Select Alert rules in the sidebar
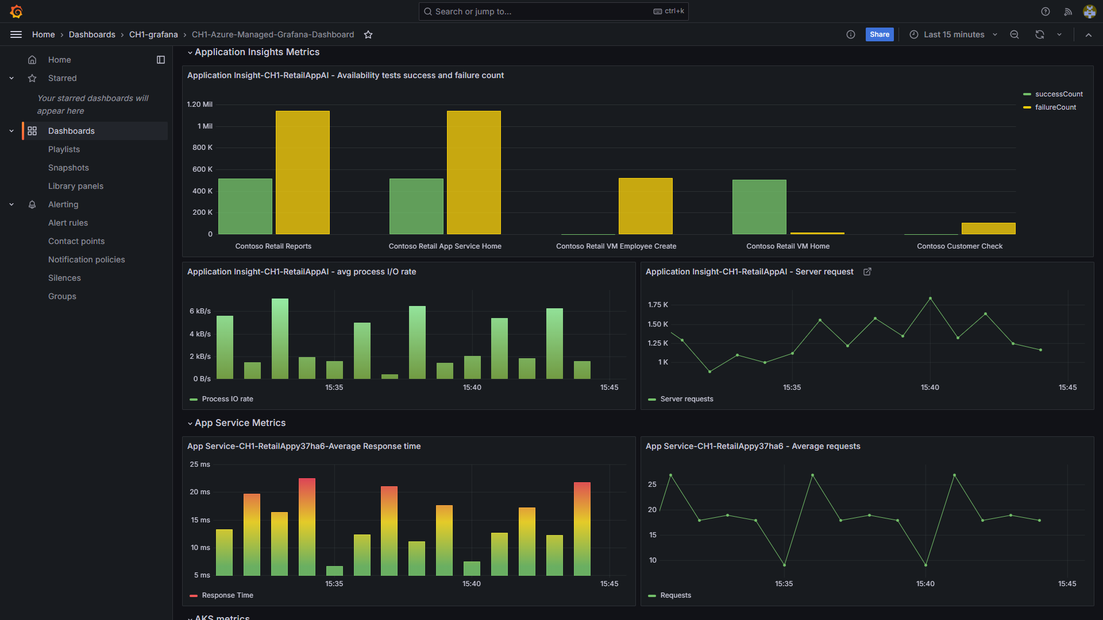The width and height of the screenshot is (1103, 620). (68, 223)
